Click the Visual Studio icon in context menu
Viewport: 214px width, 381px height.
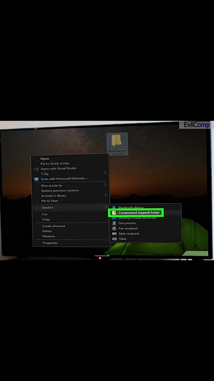(x=36, y=169)
